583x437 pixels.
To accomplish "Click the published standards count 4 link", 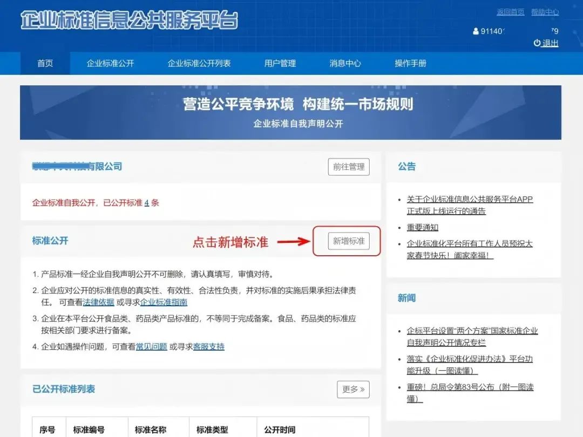I will pyautogui.click(x=147, y=203).
